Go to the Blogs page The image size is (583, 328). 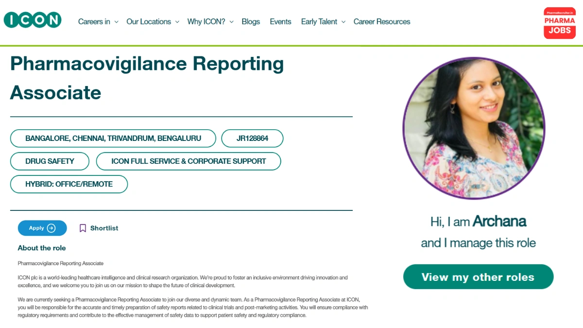(251, 21)
